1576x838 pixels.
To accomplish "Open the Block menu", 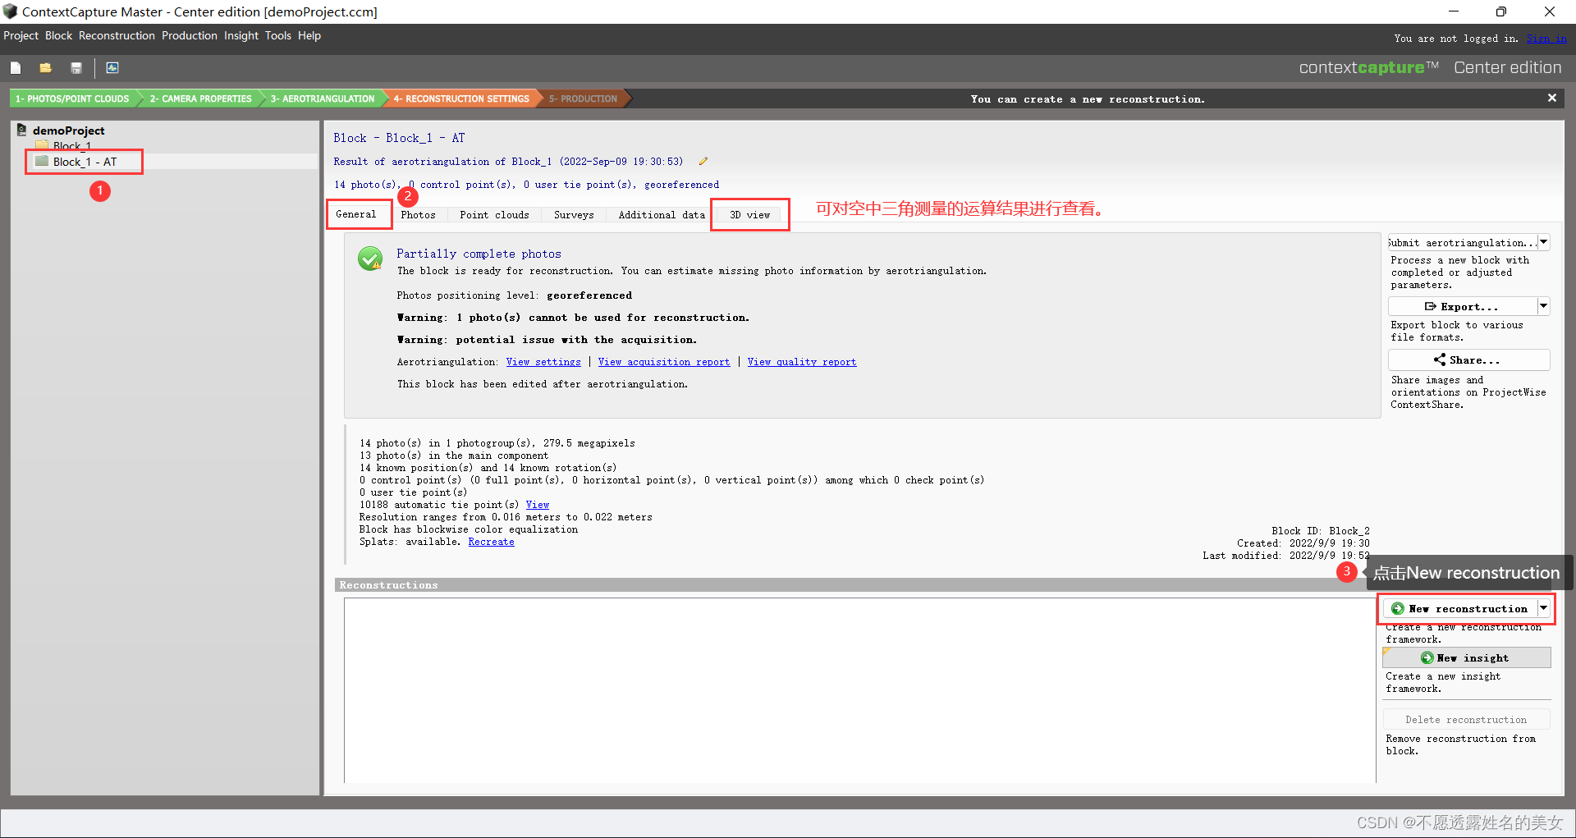I will (58, 35).
